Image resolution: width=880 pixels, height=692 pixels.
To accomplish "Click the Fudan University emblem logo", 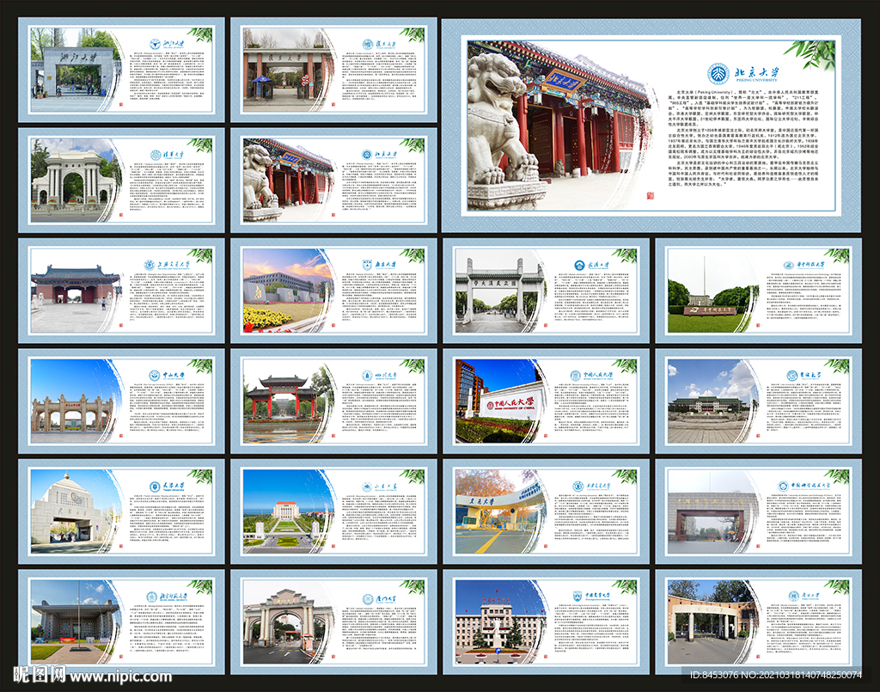I will [x=368, y=45].
